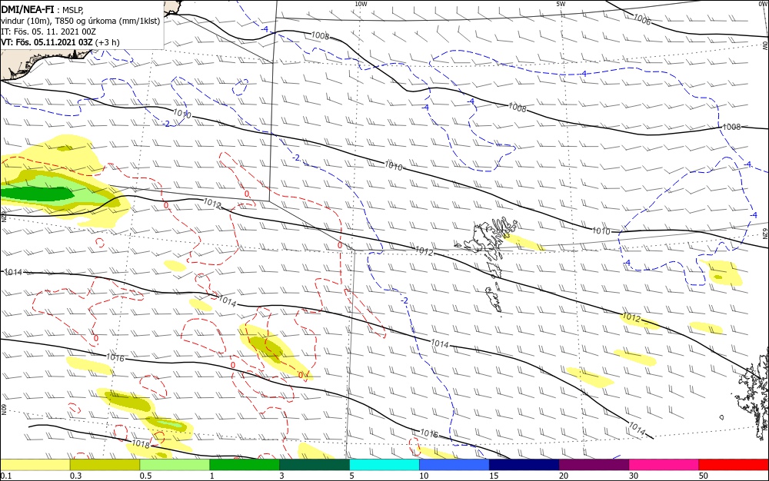Screen dimensions: 769x481
Task: Click the 'VT: Fös. 05.11.2021 03Z (+3 h)' line
Action: [60, 42]
